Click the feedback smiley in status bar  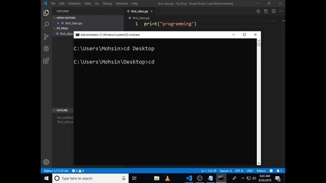(271, 171)
